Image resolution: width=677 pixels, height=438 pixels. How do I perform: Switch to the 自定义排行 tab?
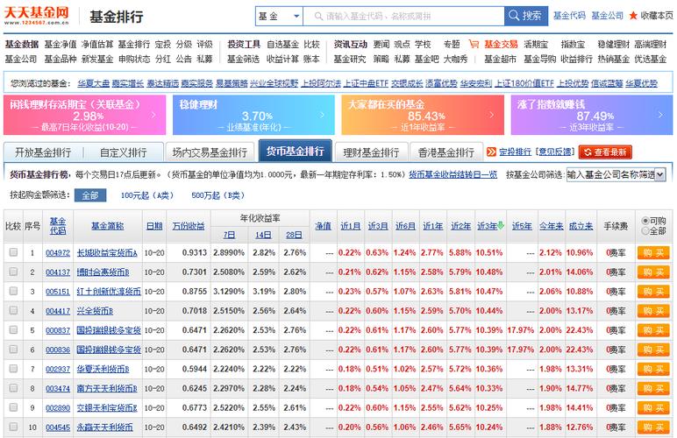124,152
